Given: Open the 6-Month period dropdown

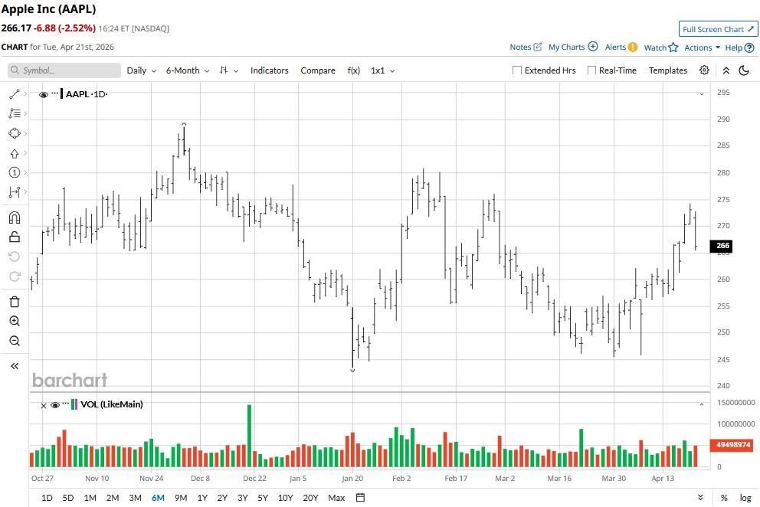Looking at the screenshot, I should point(188,70).
